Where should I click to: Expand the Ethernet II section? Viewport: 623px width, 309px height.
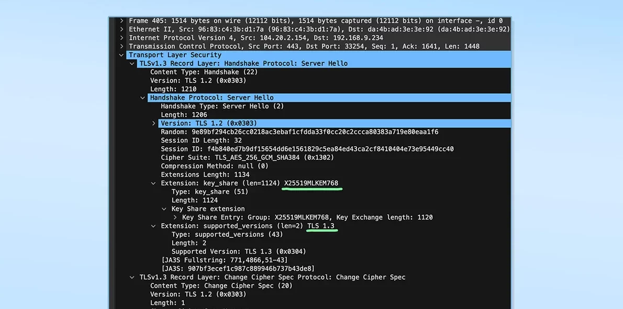click(121, 29)
